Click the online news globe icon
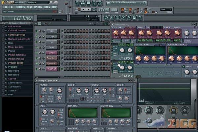The image size is (198, 132). tap(109, 3)
